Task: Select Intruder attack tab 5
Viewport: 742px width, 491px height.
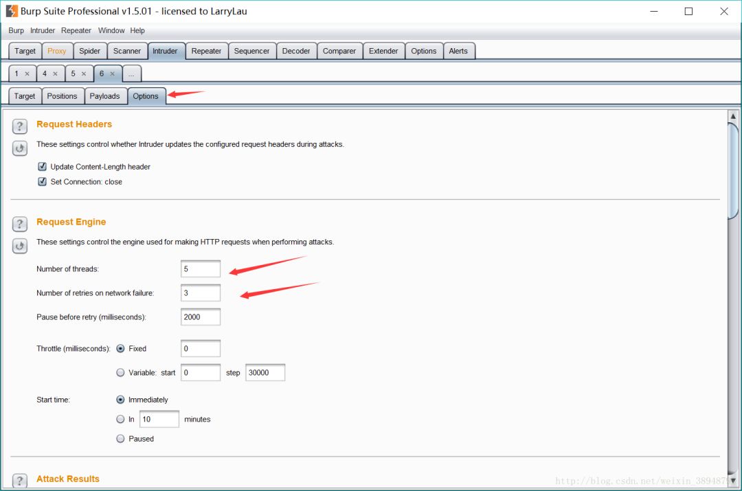Action: point(73,73)
